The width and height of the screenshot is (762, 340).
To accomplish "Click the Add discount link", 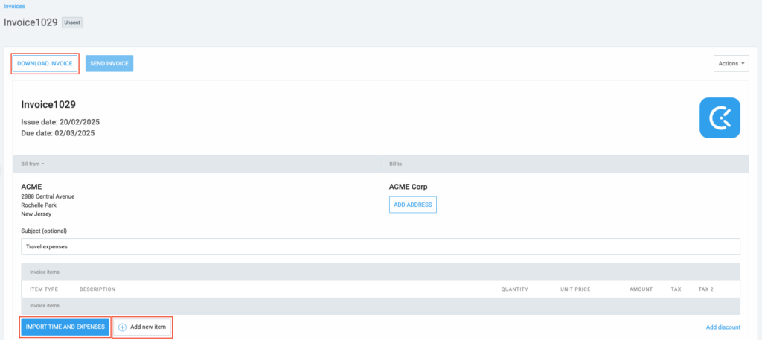I will click(723, 327).
